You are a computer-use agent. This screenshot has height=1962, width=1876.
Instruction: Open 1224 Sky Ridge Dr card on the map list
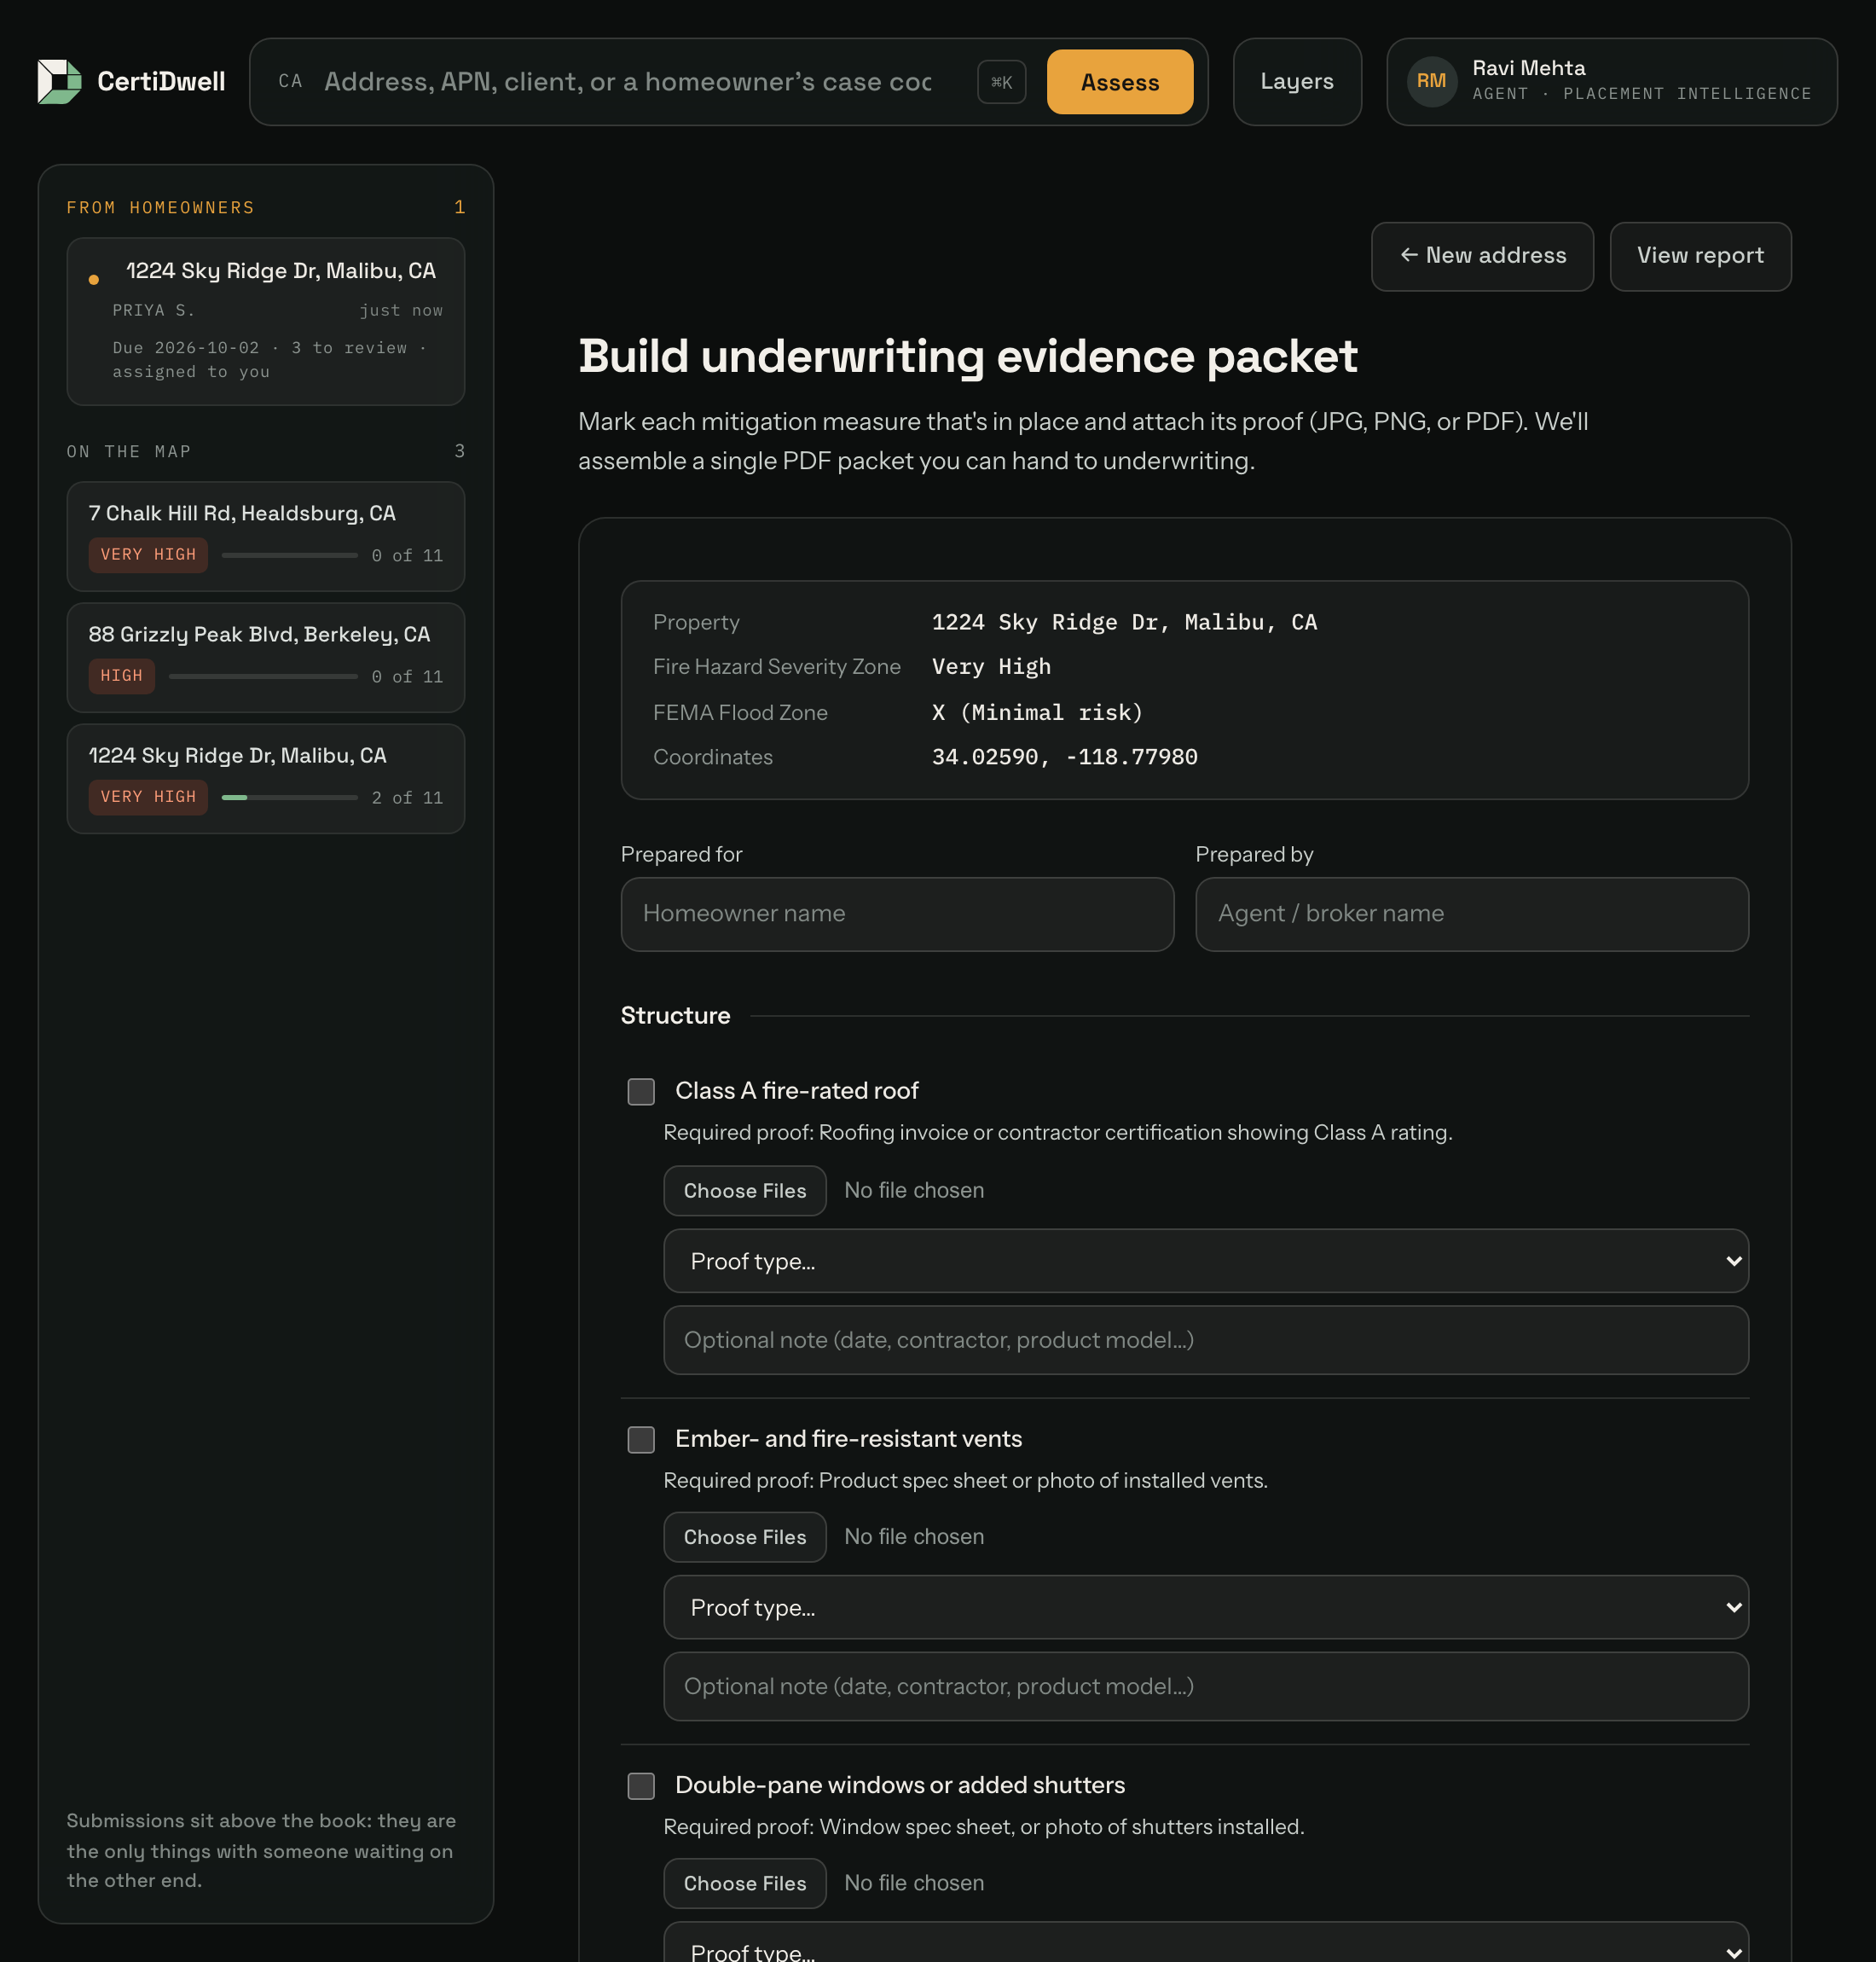(265, 778)
